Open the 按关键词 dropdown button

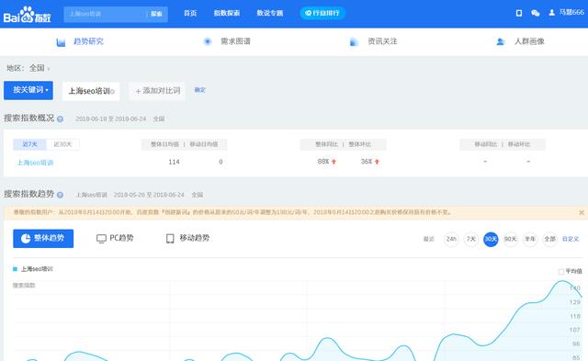(28, 90)
